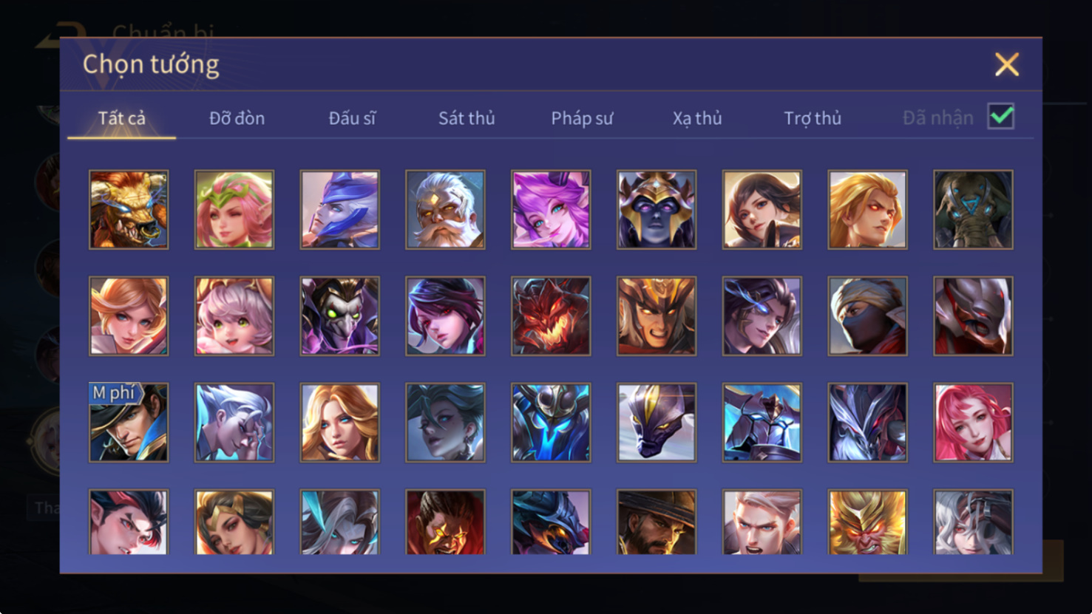
Task: Toggle the Đã nhận checkbox
Action: point(1001,117)
